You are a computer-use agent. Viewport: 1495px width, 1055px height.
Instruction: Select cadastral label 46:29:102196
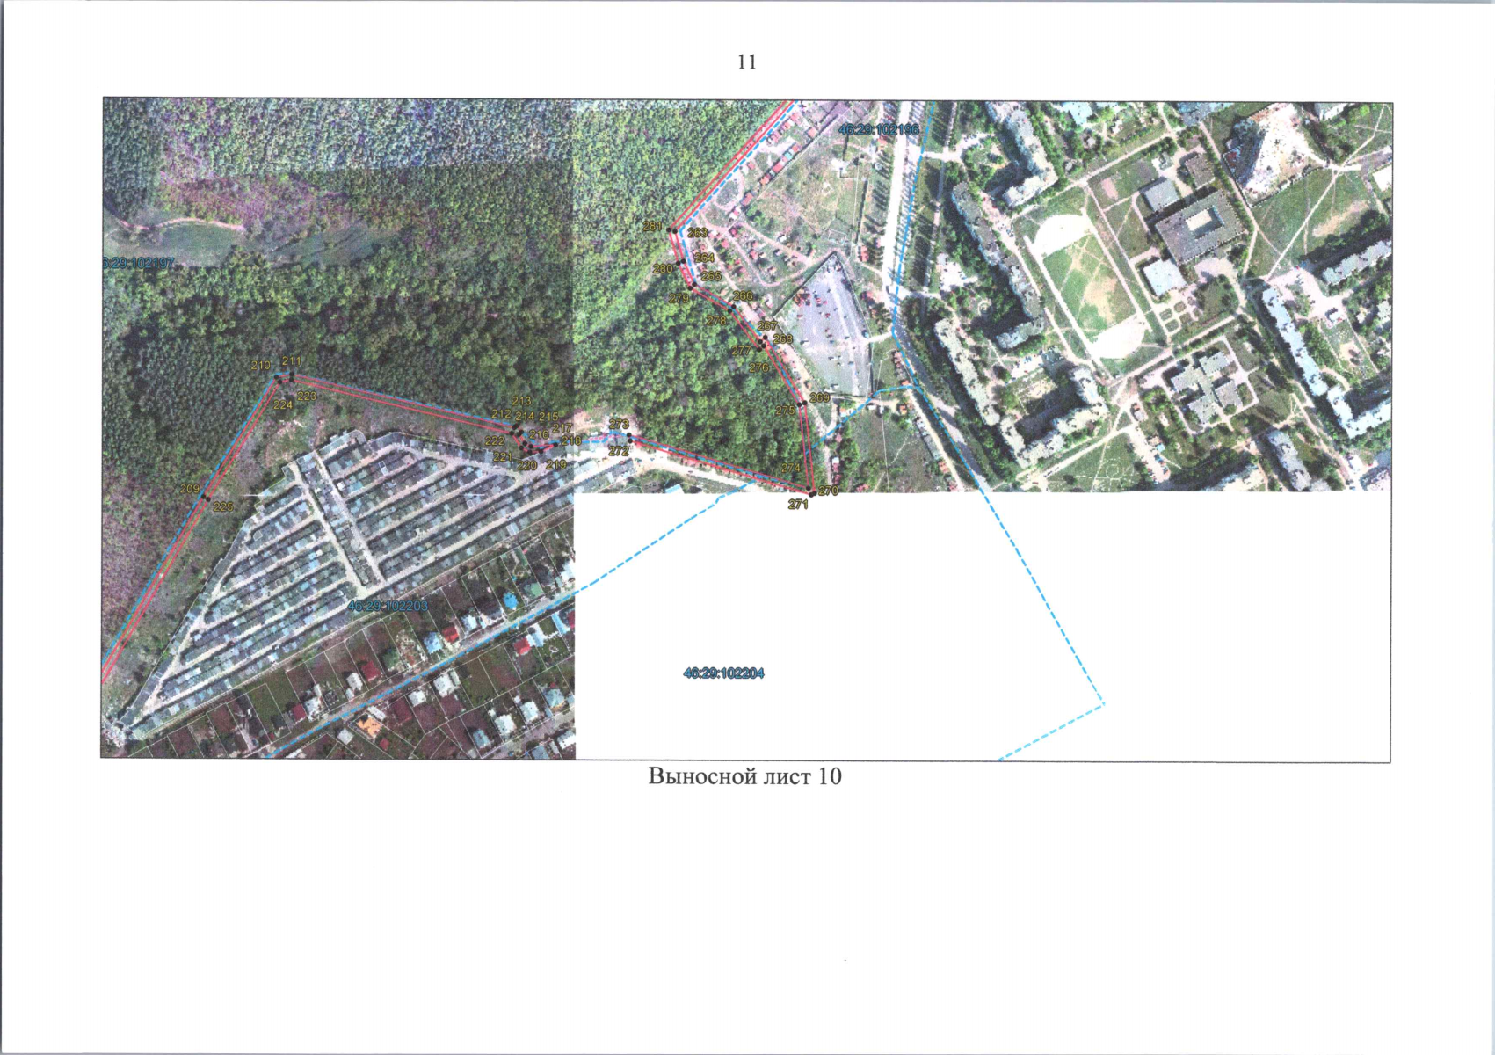coord(878,129)
